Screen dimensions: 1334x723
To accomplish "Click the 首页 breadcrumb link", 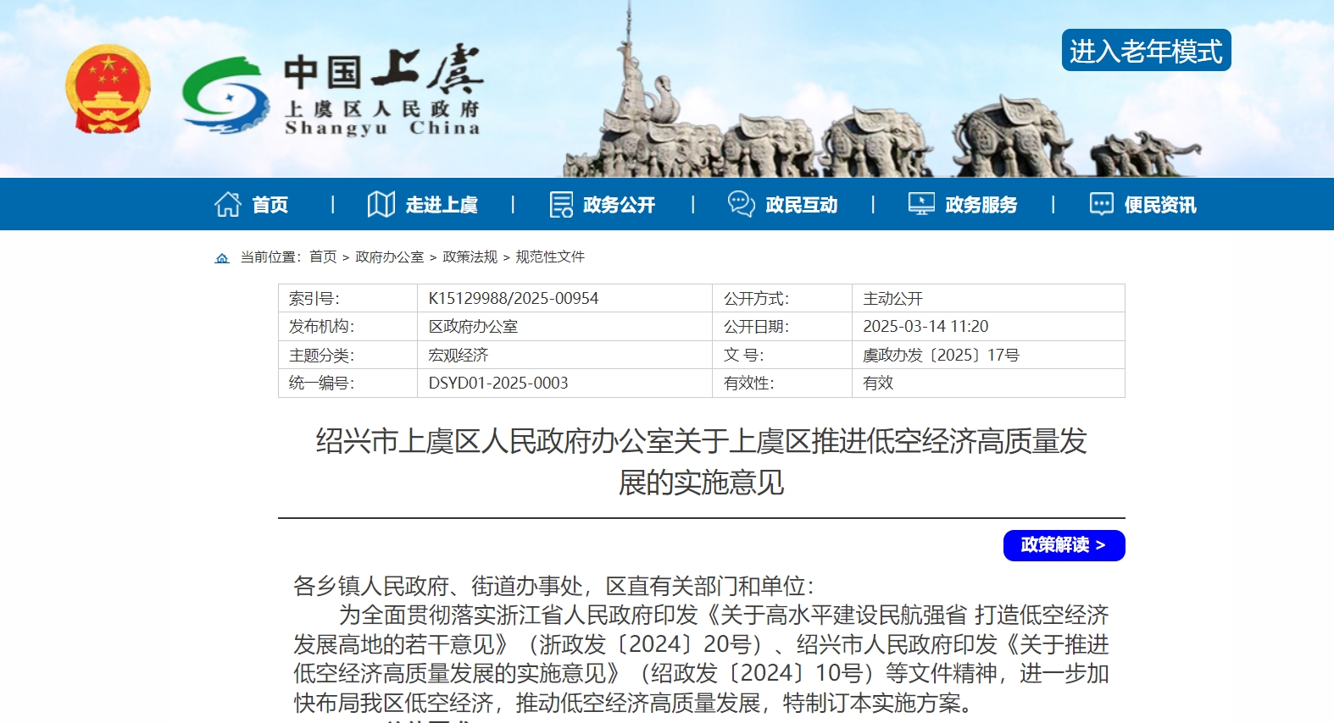I will tap(323, 257).
